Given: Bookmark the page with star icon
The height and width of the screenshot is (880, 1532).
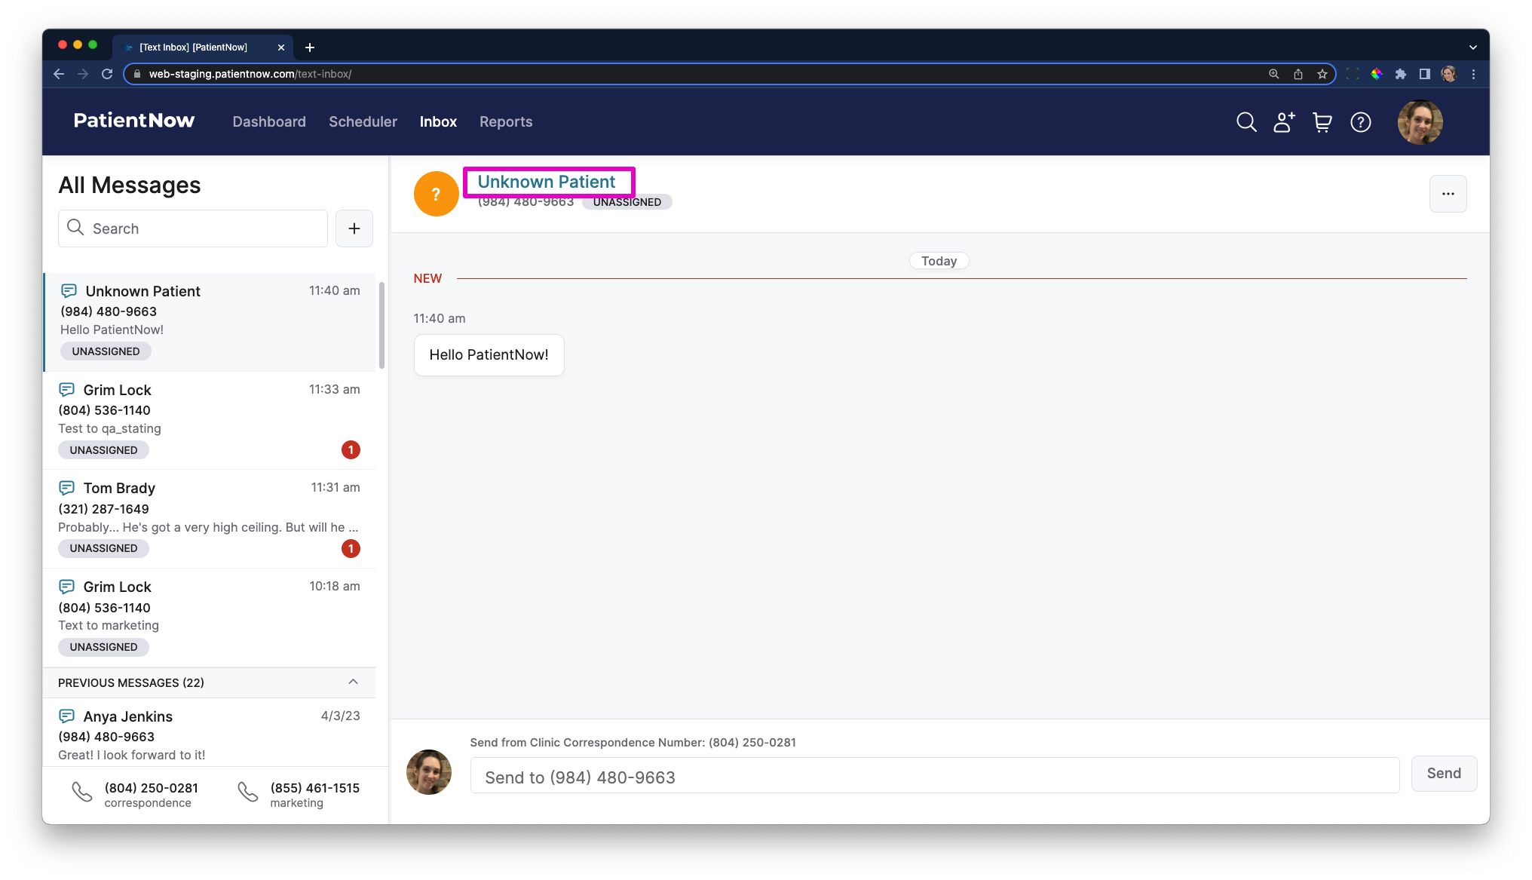Looking at the screenshot, I should point(1322,74).
